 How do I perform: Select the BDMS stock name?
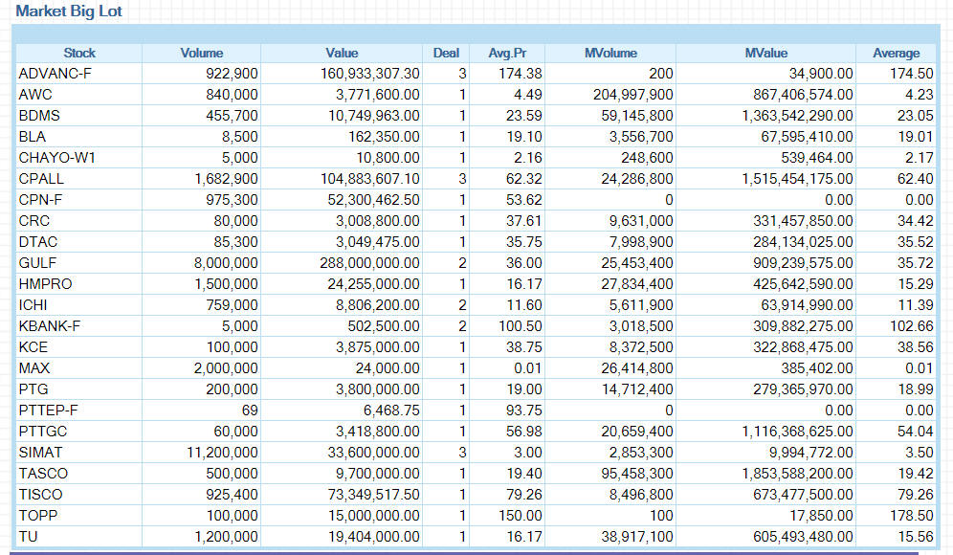(39, 116)
